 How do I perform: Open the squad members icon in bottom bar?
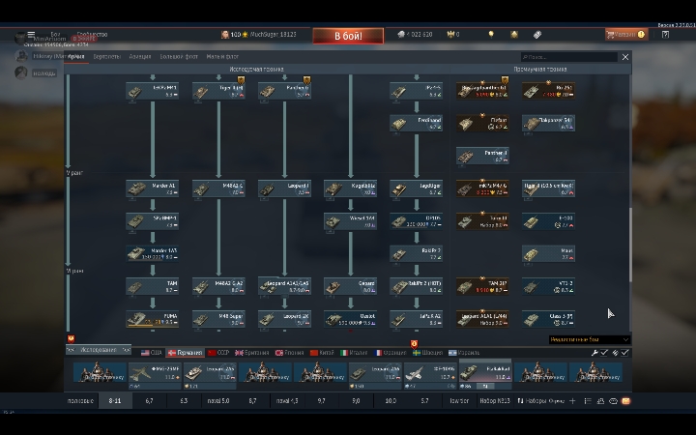pos(600,401)
